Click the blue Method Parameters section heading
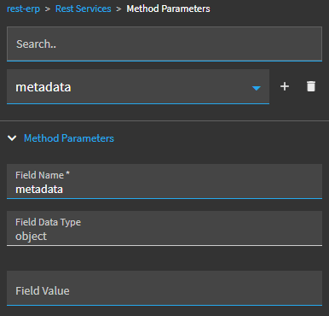Screen dimensions: 329x316 tap(69, 138)
